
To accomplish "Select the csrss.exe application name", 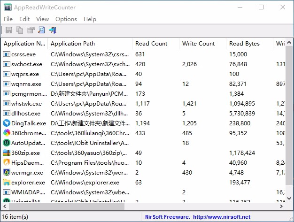I will 23,54.
